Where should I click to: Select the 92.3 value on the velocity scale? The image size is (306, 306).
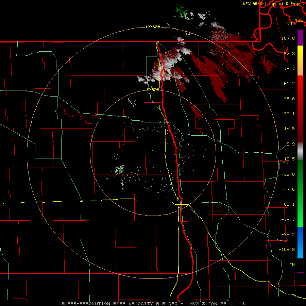[289, 53]
